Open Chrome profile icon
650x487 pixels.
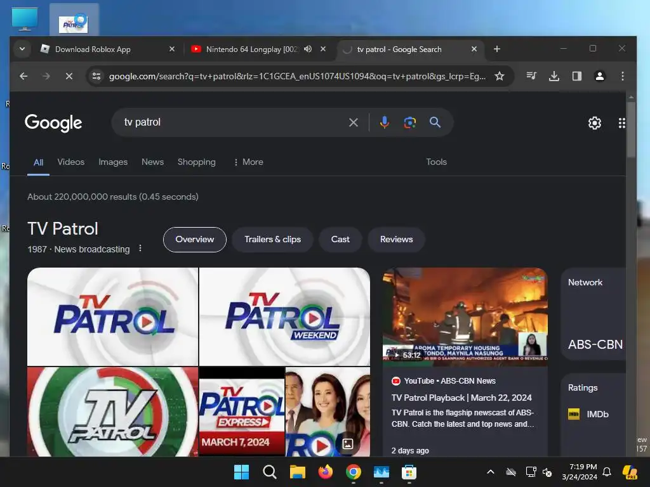[599, 76]
